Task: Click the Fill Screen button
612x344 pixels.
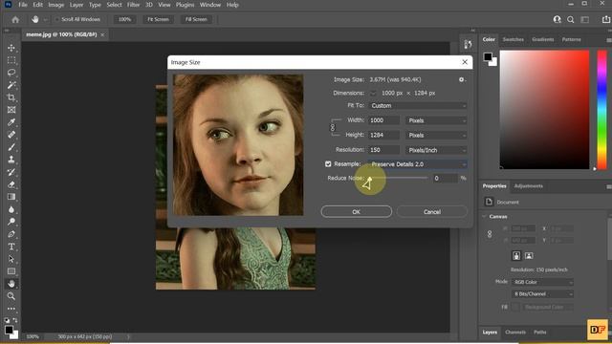Action: point(196,19)
